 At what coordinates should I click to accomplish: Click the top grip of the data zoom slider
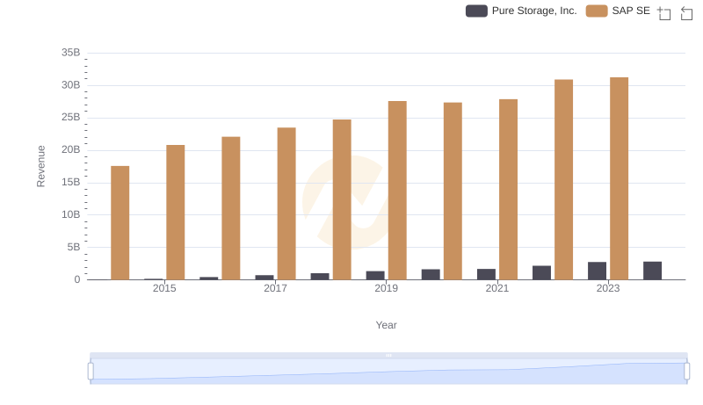tap(388, 355)
